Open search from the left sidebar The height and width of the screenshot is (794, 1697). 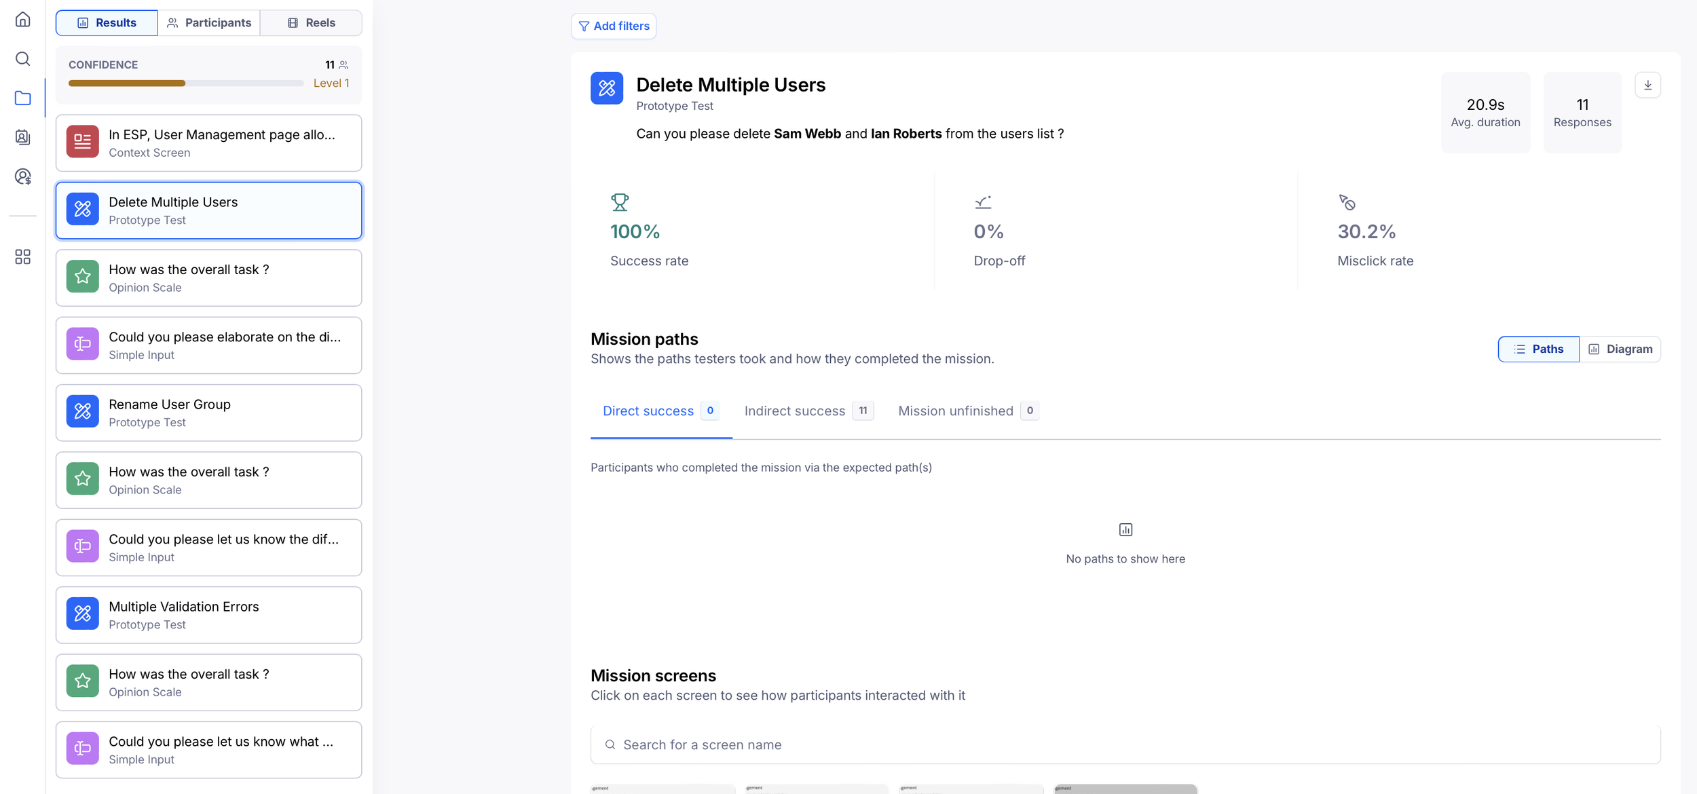[22, 58]
